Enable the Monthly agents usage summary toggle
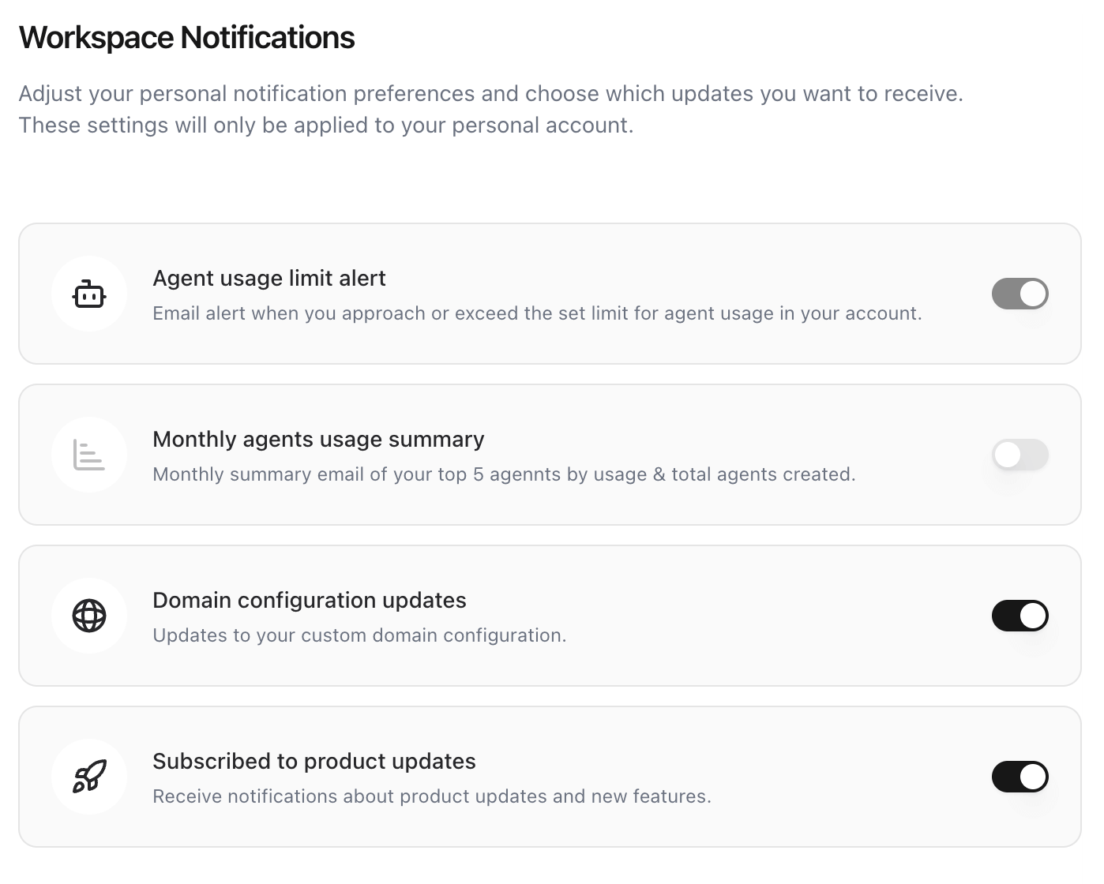 tap(1020, 455)
